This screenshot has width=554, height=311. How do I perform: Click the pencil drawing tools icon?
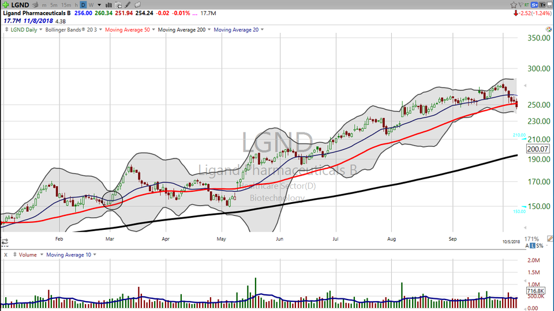(x=127, y=5)
